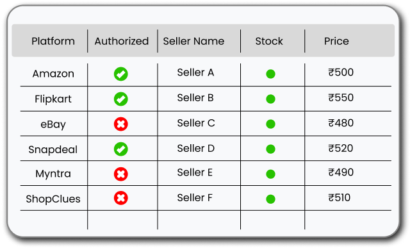
Task: Select the stock indicator for Seller F
Action: pyautogui.click(x=270, y=199)
